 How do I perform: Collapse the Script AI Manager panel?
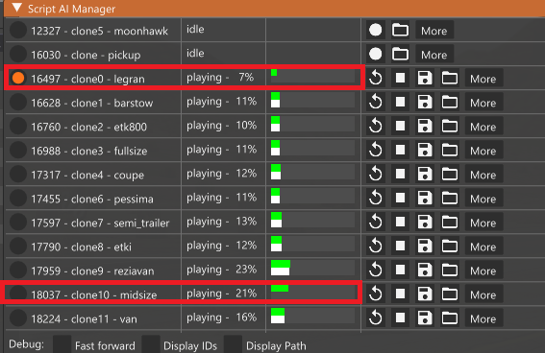point(16,8)
